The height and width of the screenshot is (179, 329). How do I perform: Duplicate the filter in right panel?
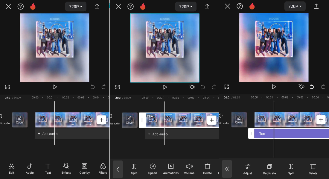(269, 169)
